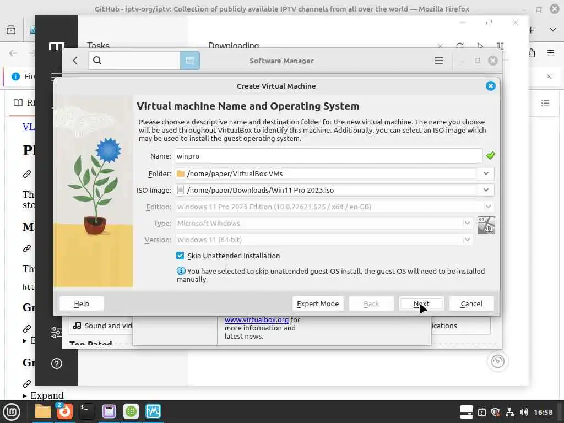This screenshot has height=423, width=564.
Task: Launch the Terminal from taskbar
Action: [86, 411]
